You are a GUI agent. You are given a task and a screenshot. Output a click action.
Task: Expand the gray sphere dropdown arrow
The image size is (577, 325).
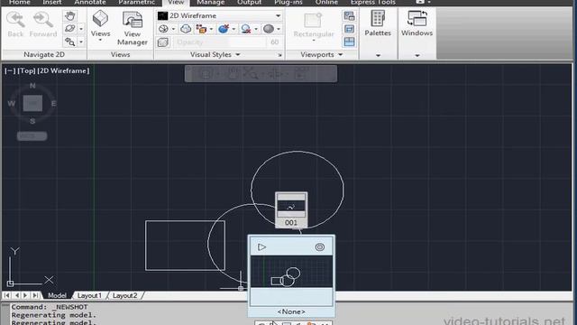[x=279, y=29]
